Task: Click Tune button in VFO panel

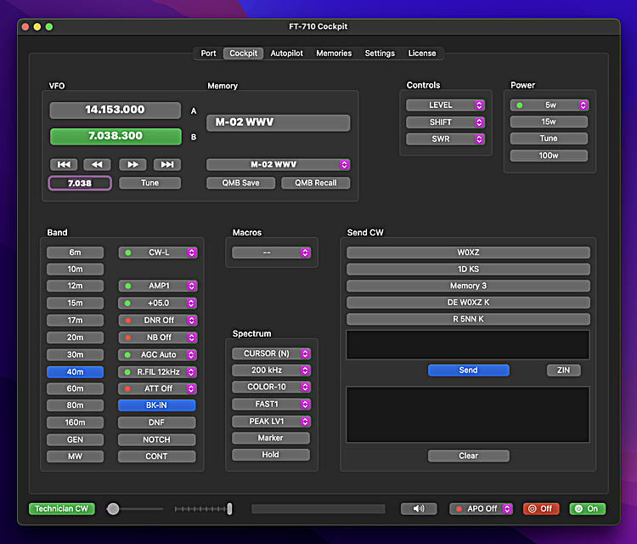Action: point(149,183)
